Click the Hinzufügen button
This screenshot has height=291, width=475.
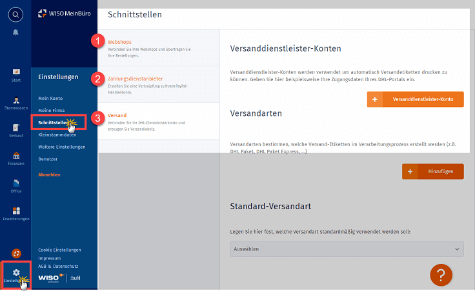coord(432,171)
